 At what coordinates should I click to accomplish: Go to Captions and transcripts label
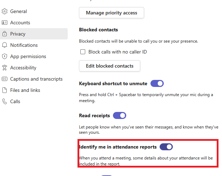coord(36,79)
